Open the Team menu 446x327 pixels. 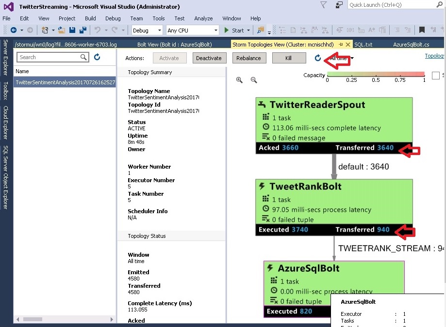136,18
